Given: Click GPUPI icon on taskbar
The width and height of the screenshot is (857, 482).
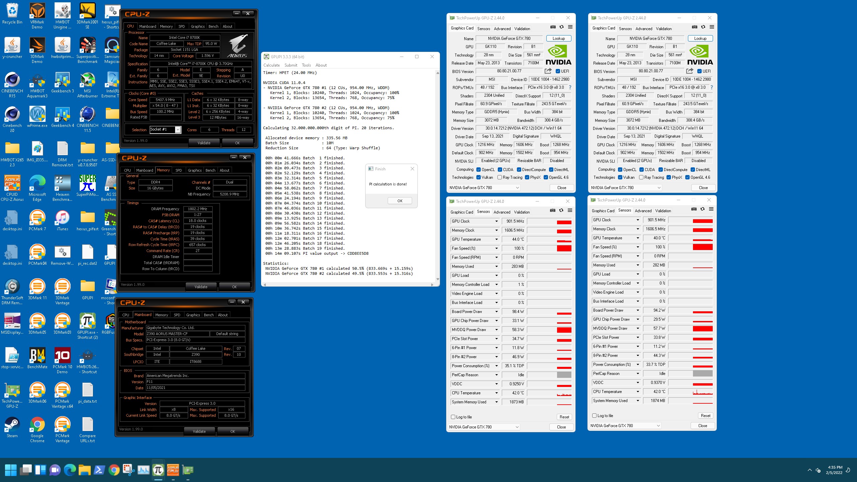Looking at the screenshot, I should (158, 470).
